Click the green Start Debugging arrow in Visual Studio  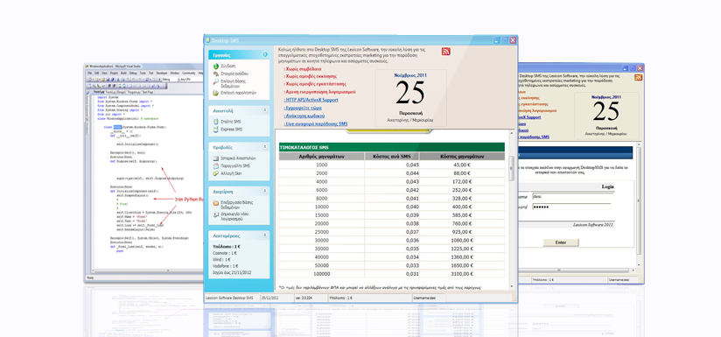(159, 80)
